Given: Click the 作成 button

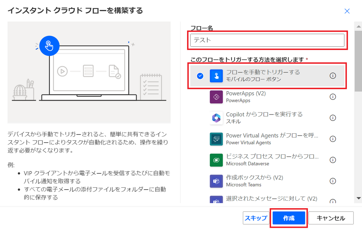Looking at the screenshot, I should [x=289, y=218].
